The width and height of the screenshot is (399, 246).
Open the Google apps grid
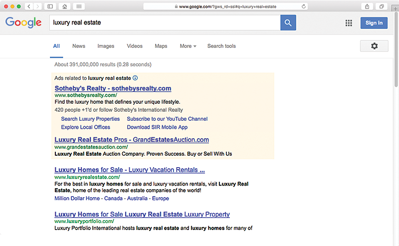click(x=349, y=23)
